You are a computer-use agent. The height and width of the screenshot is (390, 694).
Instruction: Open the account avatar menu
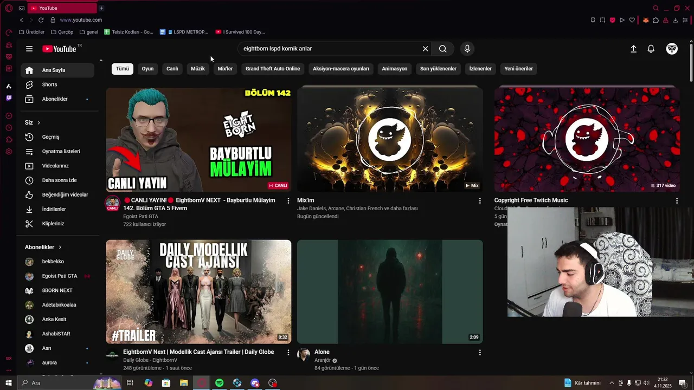point(672,49)
